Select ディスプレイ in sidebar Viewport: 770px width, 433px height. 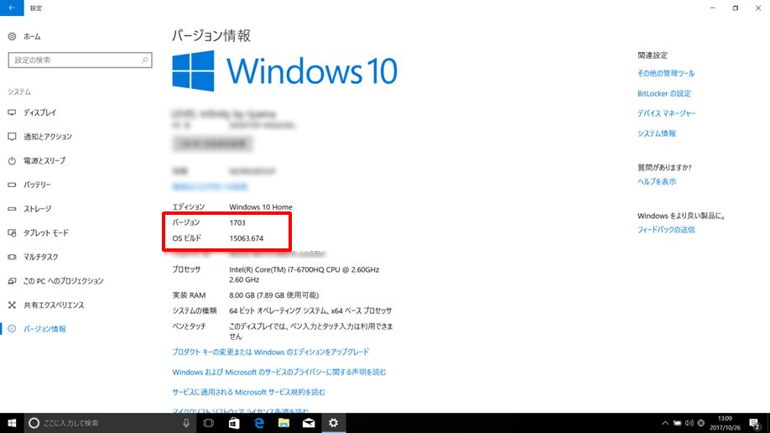pos(39,112)
